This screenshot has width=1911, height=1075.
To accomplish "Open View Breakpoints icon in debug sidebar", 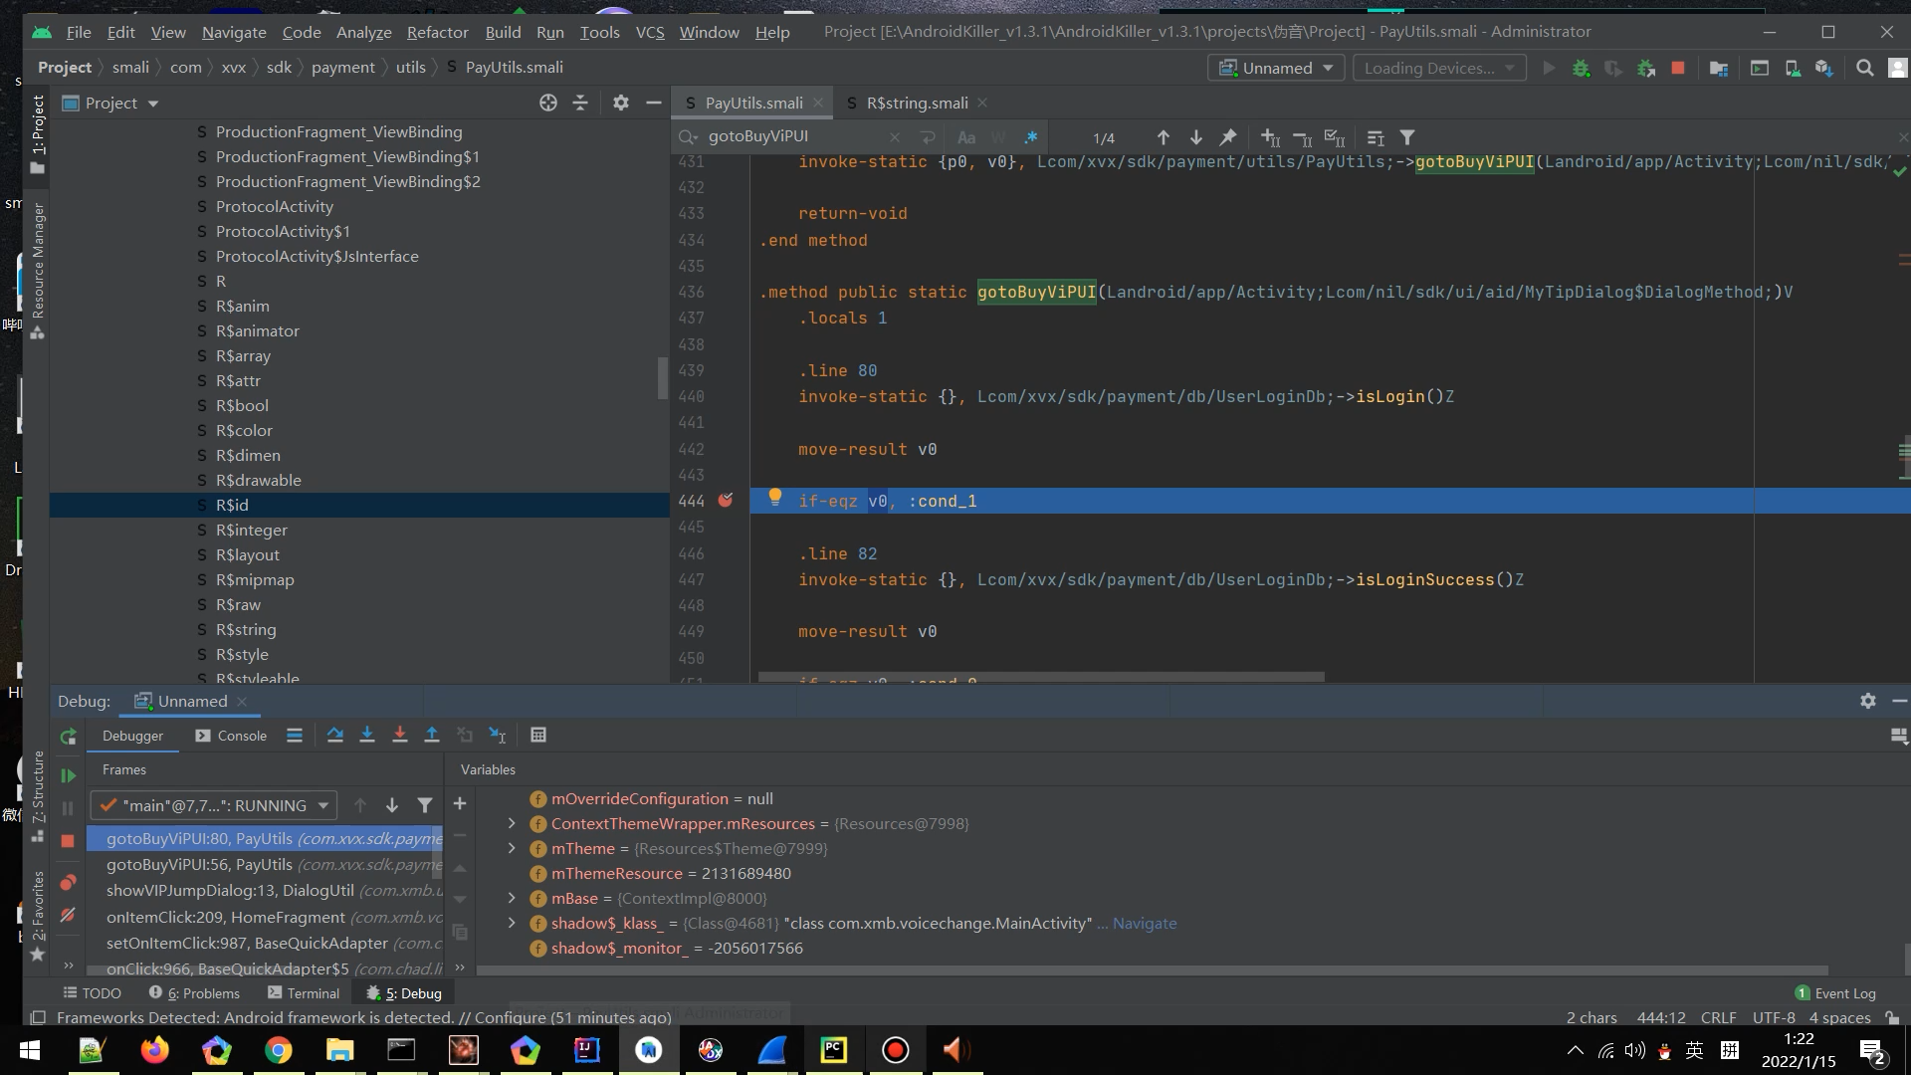I will coord(68,882).
